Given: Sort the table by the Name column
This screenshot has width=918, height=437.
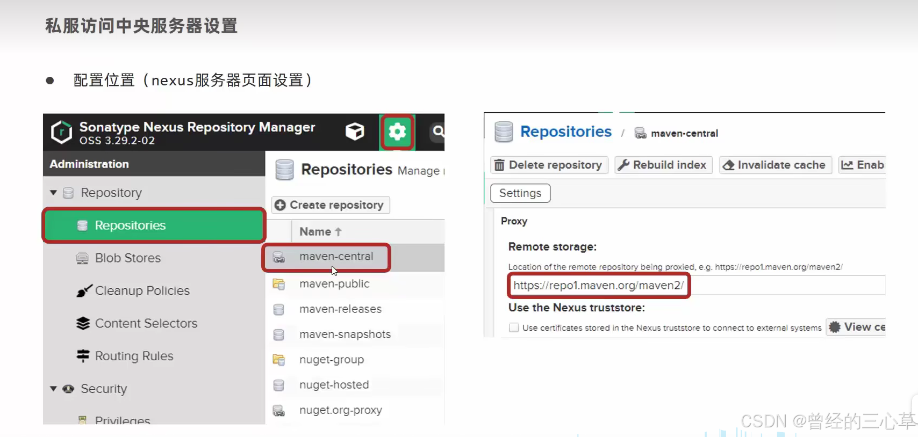Looking at the screenshot, I should point(320,232).
